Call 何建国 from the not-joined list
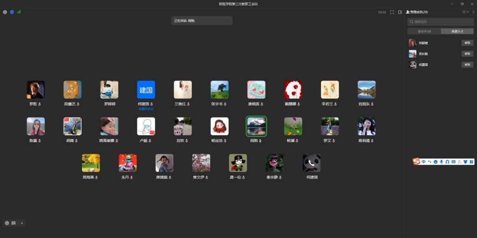The image size is (477, 238). coord(467,65)
